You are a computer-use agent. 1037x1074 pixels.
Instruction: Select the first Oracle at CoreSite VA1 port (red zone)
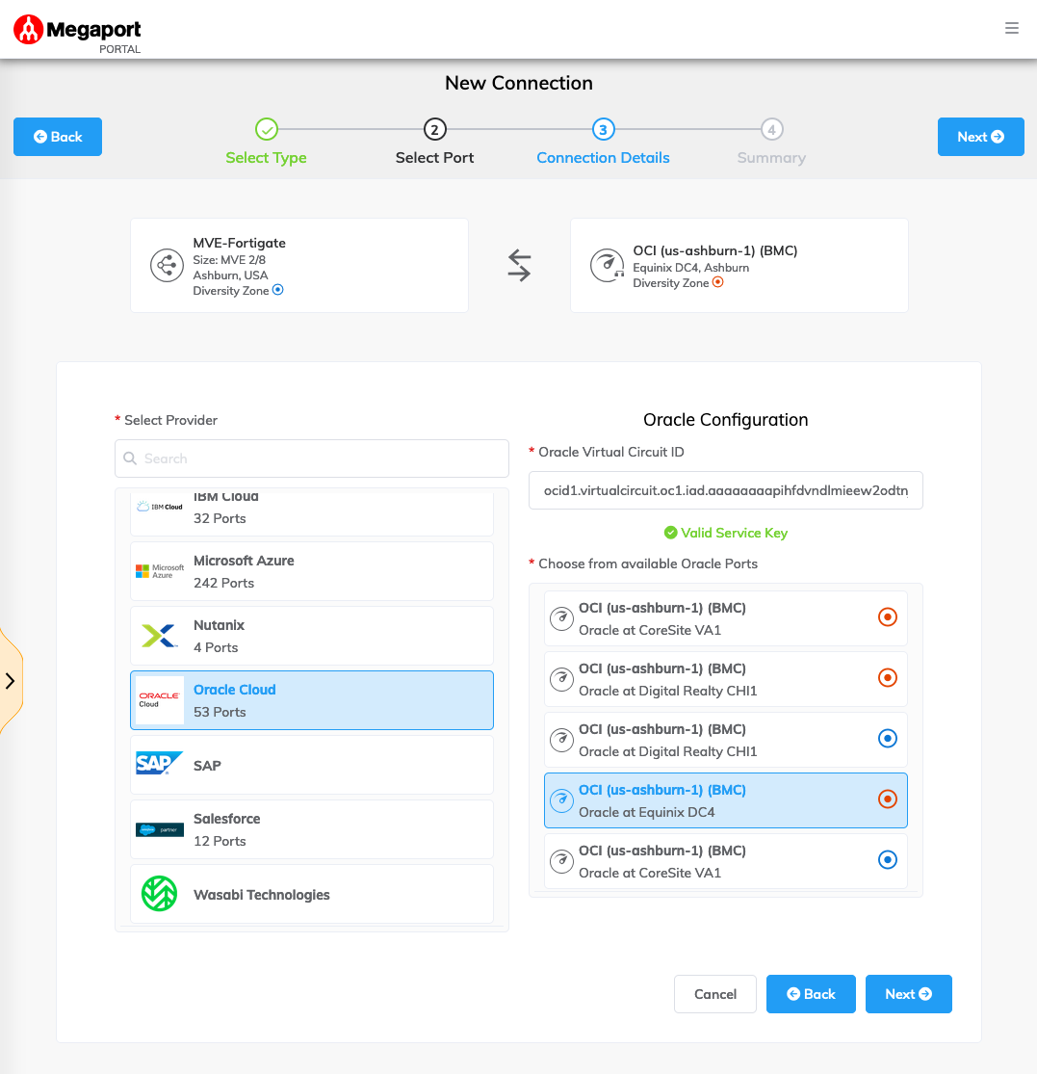click(x=726, y=618)
